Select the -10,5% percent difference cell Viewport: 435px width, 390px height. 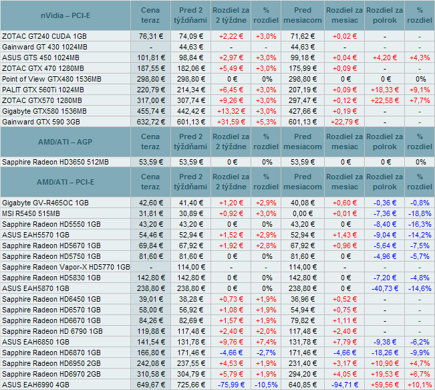(x=266, y=385)
